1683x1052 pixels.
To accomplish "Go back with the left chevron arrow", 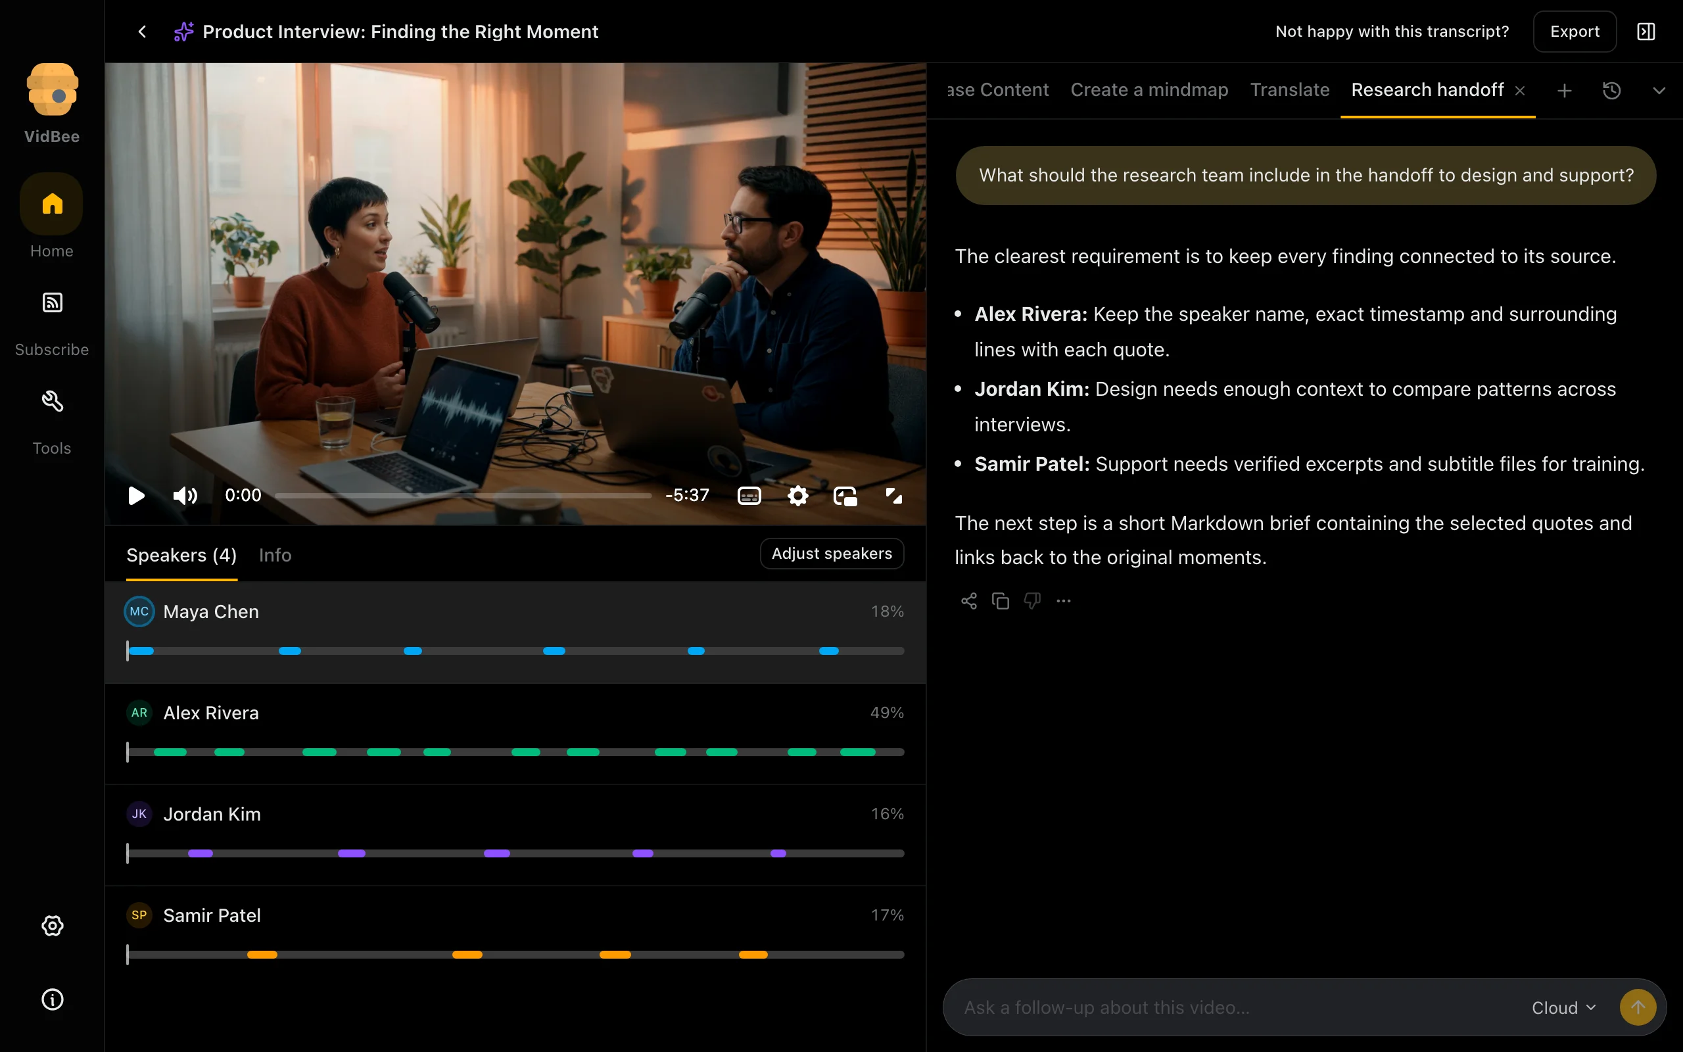I will pyautogui.click(x=142, y=32).
